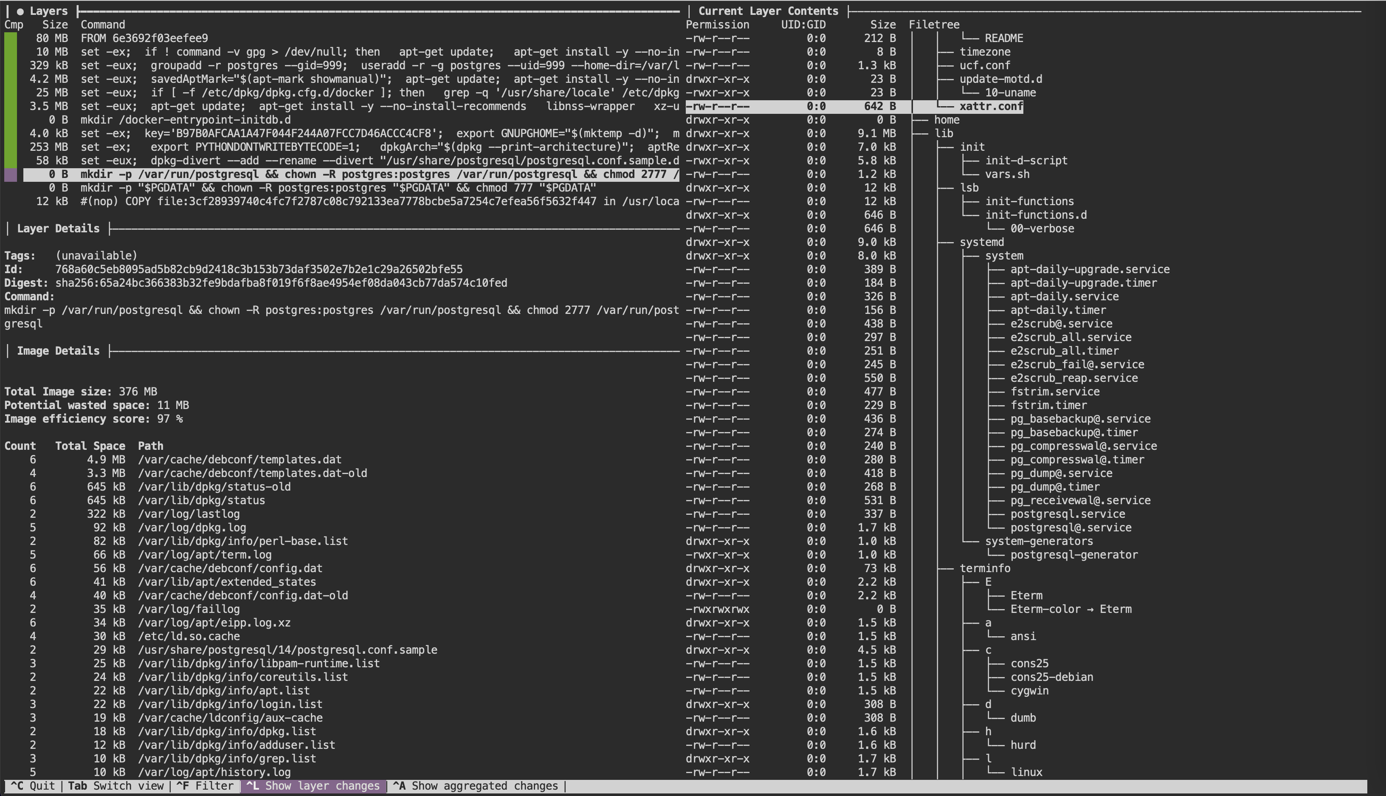The image size is (1386, 796).
Task: Collapse the systemd directory in filetree
Action: 982,242
